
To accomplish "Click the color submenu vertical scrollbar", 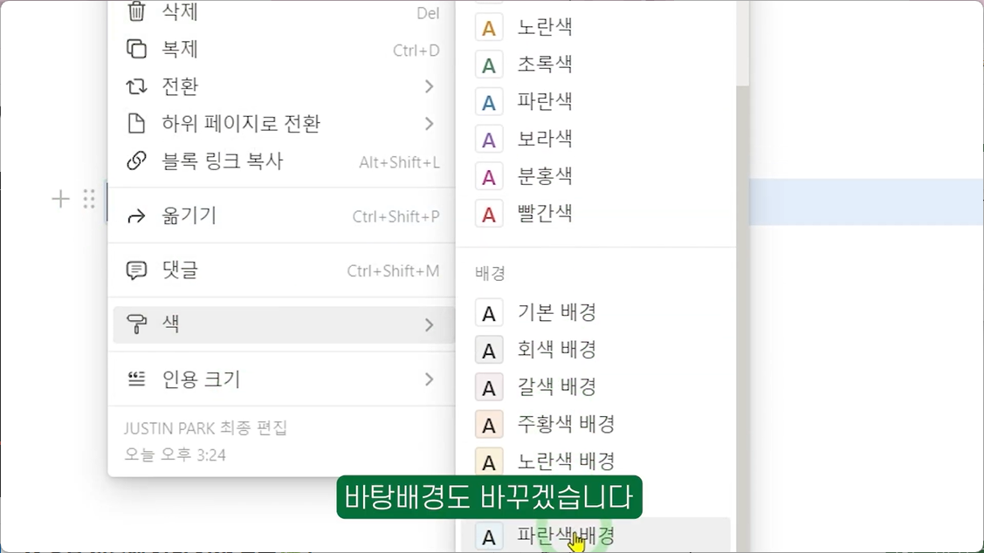I will click(x=742, y=318).
